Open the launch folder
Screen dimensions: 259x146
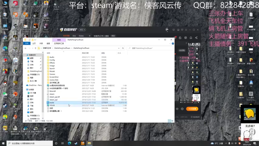click(52, 68)
